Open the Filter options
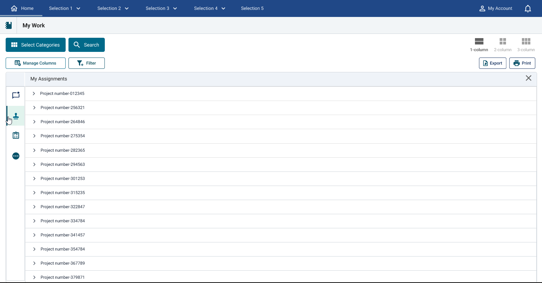Image resolution: width=542 pixels, height=283 pixels. (x=86, y=63)
